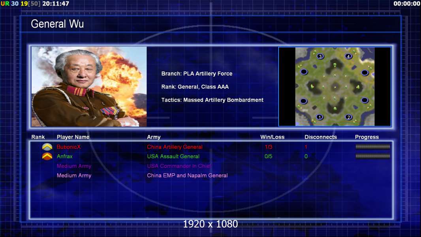The image size is (421, 237).
Task: Click General Wu's portrait image
Action: 89,87
